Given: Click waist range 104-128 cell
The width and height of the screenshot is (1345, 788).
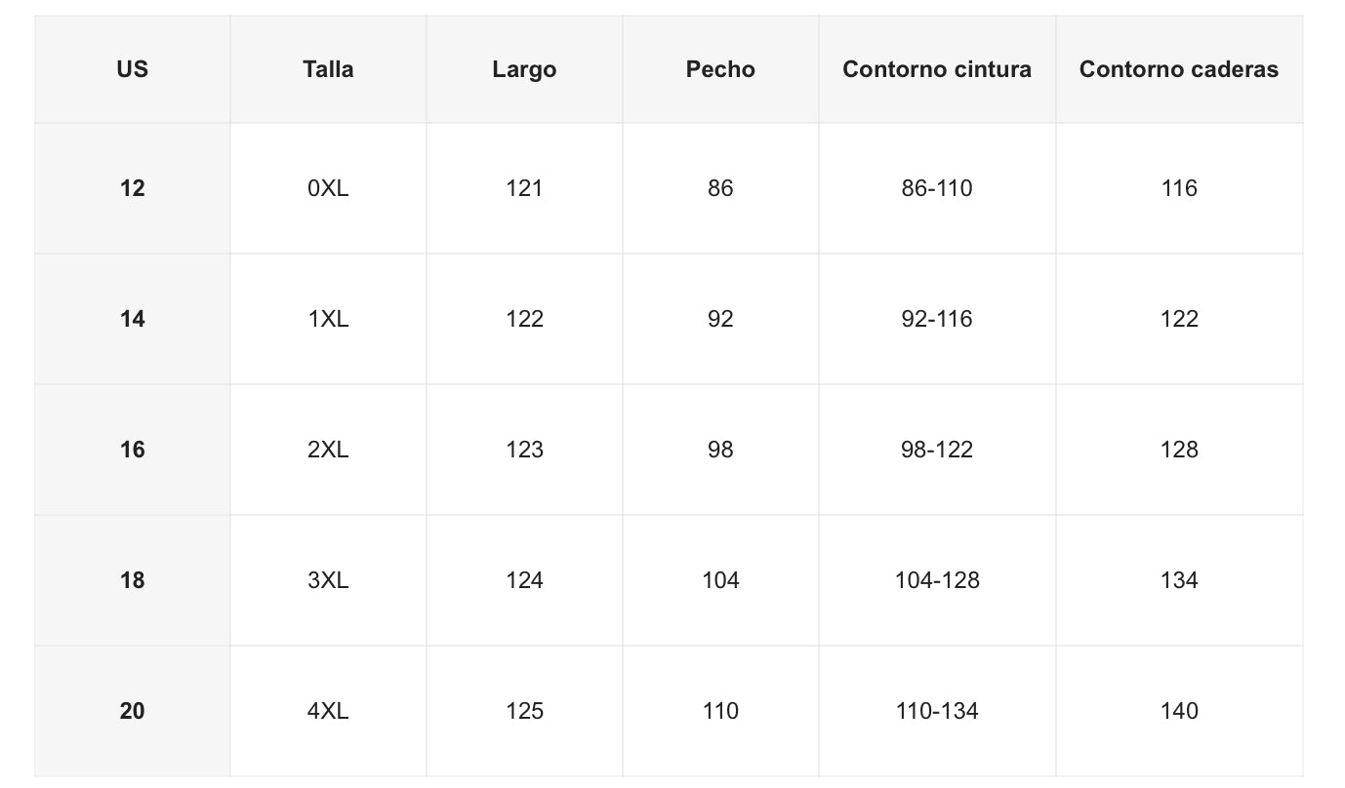Looking at the screenshot, I should [937, 580].
